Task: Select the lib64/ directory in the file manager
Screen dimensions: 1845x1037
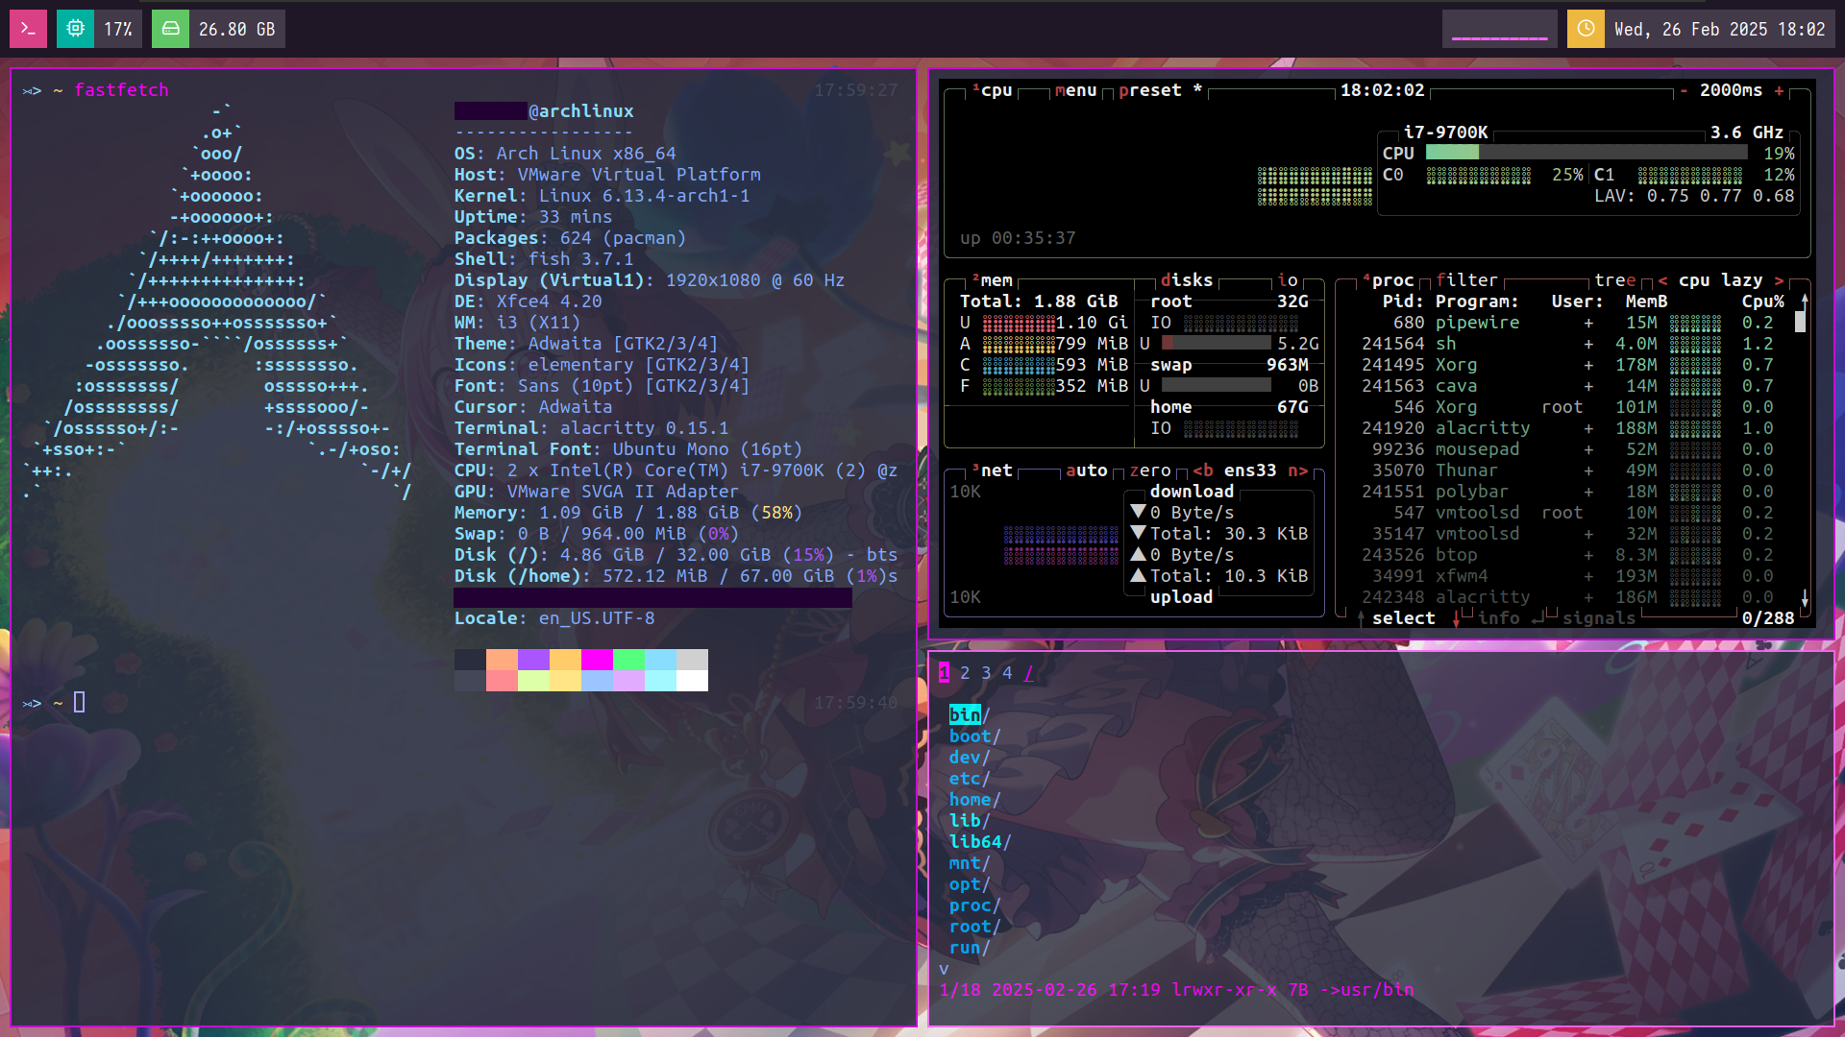Action: [980, 842]
